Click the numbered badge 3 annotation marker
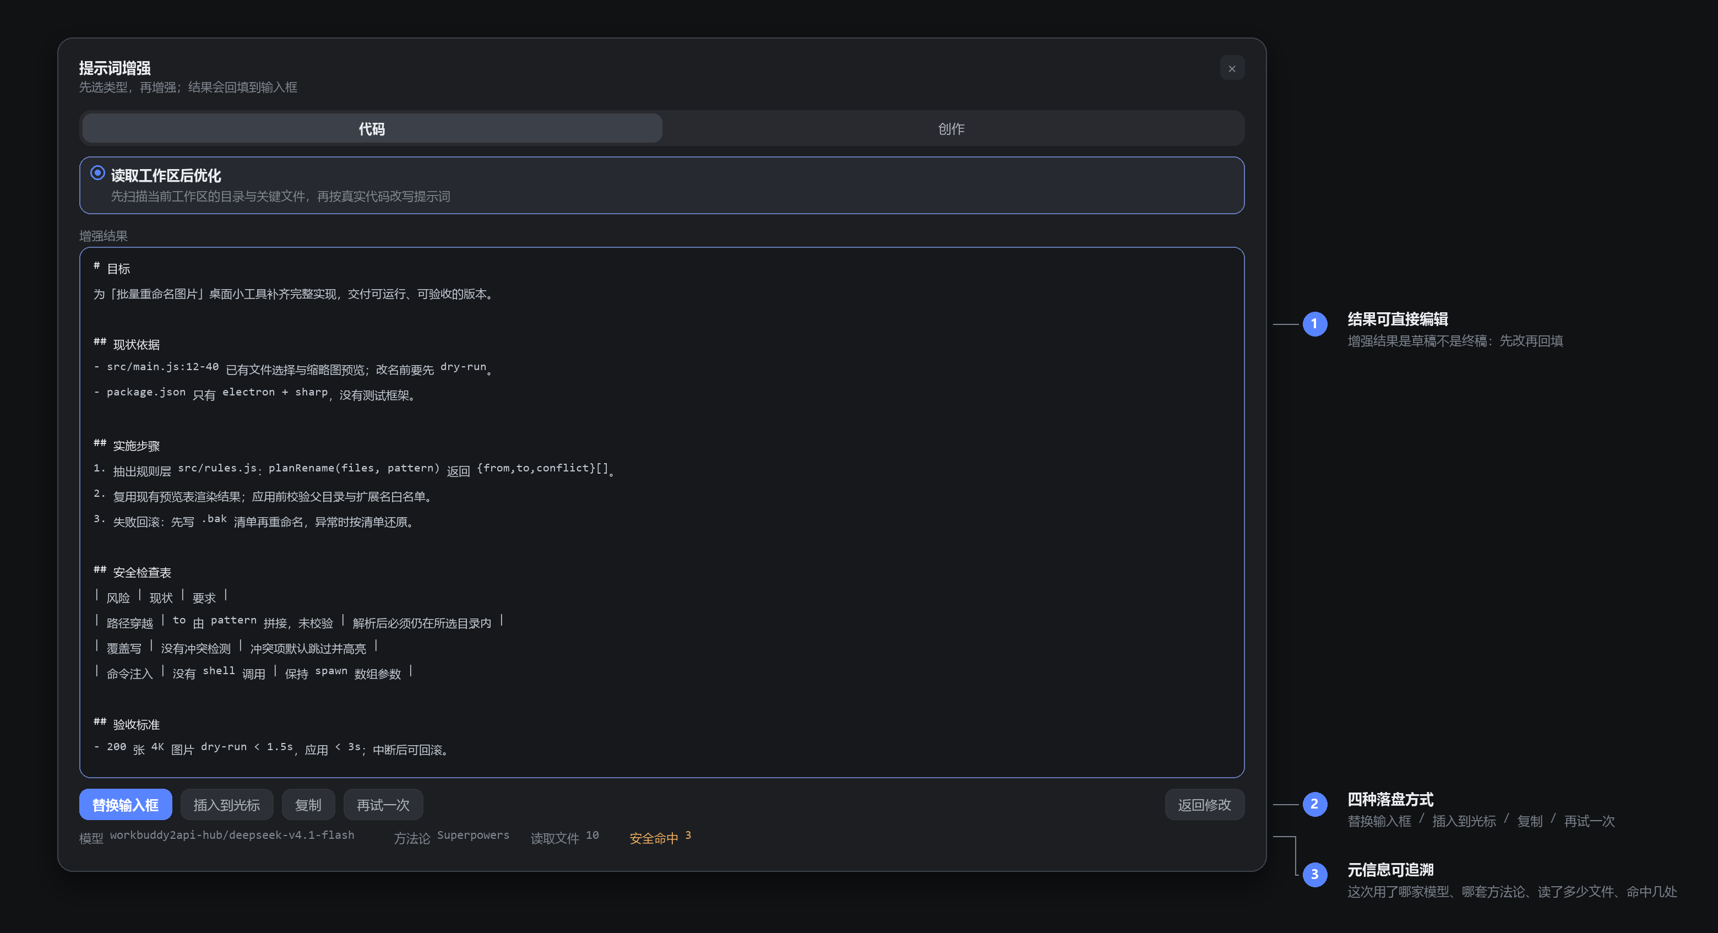1718x933 pixels. pyautogui.click(x=1314, y=874)
